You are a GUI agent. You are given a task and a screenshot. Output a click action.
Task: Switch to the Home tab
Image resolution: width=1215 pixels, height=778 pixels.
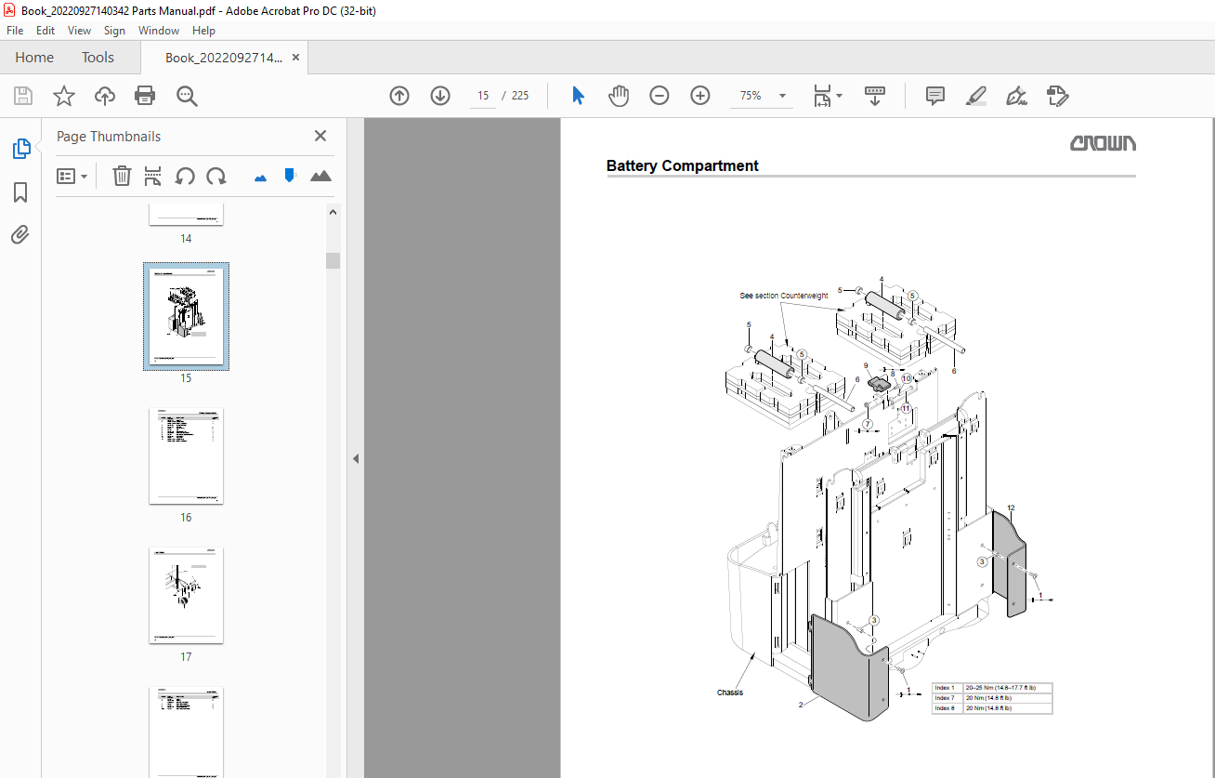[34, 58]
